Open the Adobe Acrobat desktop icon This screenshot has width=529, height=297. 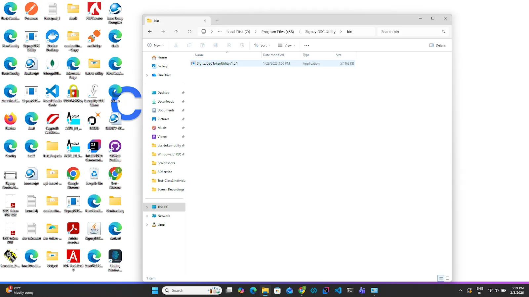coord(73,233)
